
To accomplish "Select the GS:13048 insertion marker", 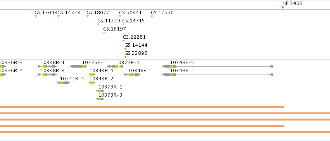I will tap(36, 16).
